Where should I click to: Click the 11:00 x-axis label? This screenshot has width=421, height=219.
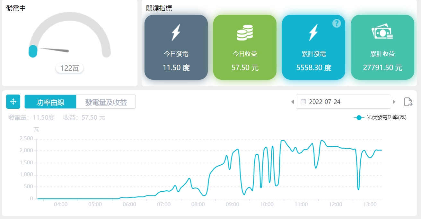click(x=301, y=204)
